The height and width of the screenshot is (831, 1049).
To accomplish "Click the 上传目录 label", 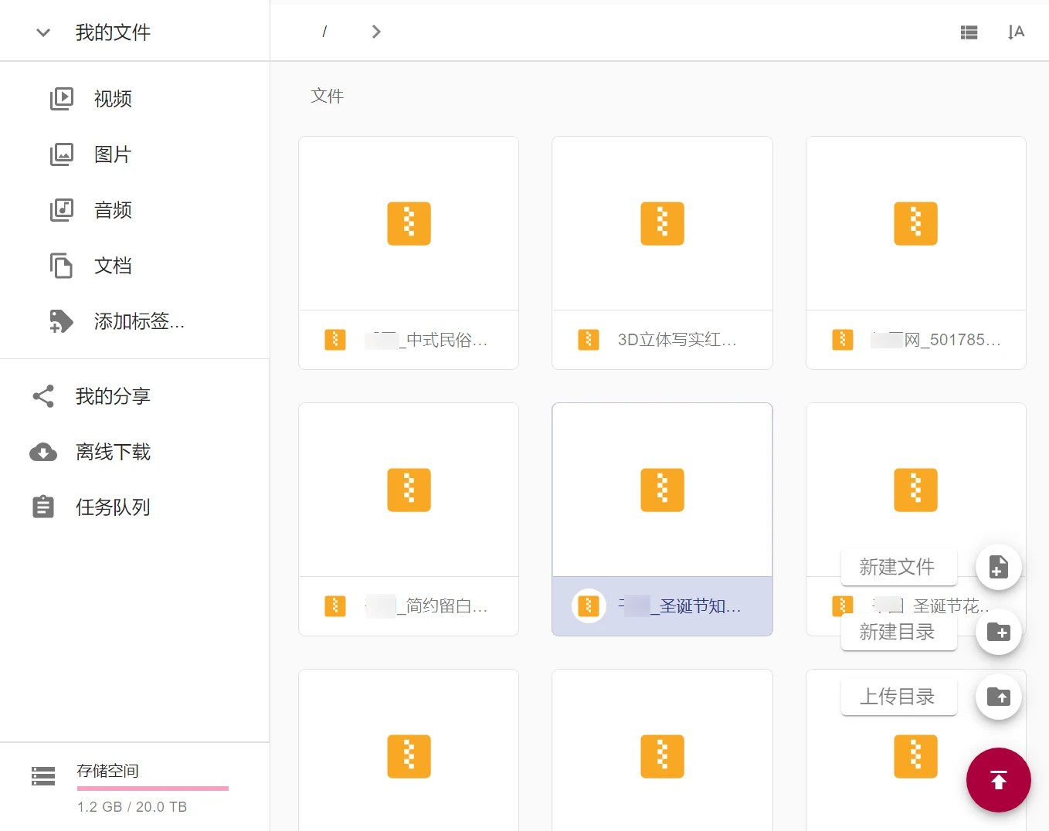I will [898, 697].
